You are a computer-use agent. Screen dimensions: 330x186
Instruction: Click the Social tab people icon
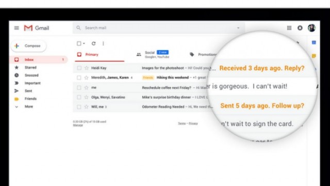pyautogui.click(x=139, y=55)
